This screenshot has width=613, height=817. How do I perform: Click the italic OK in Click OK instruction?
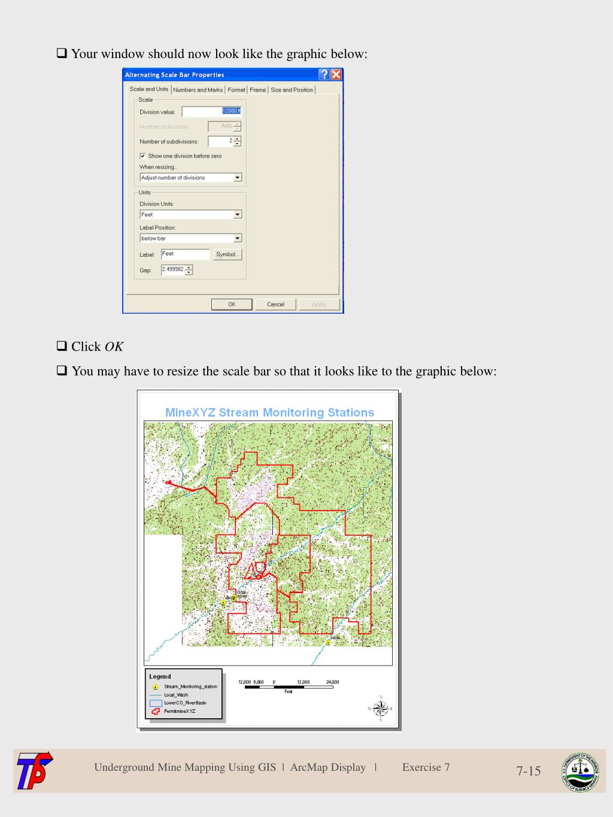pos(114,347)
